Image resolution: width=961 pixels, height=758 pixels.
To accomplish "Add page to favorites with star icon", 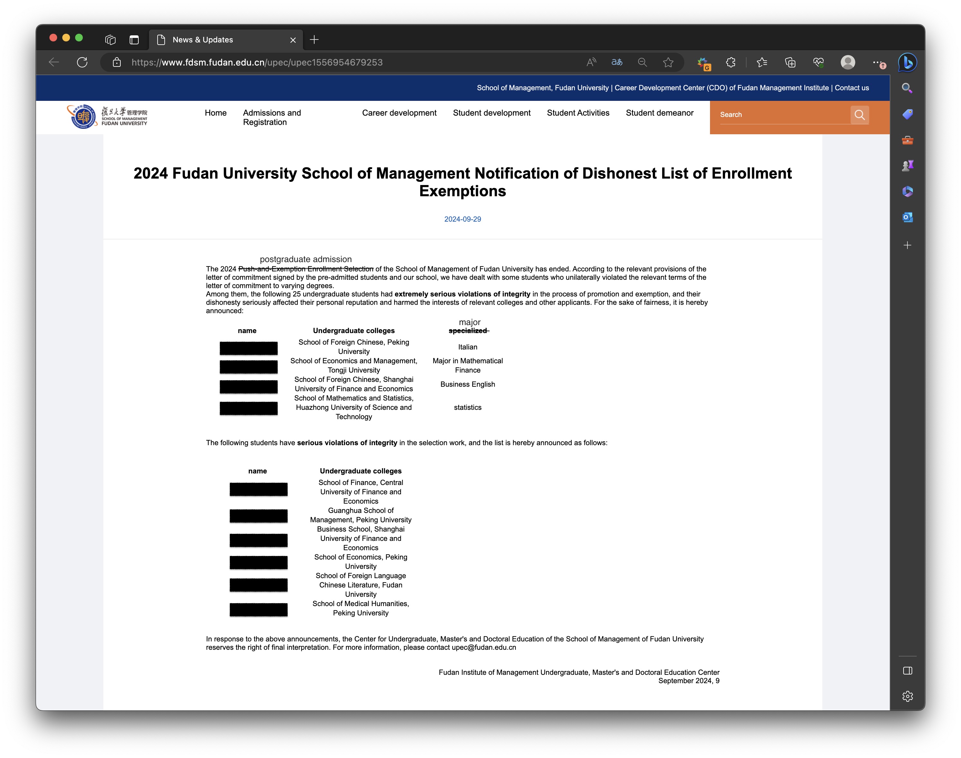I will click(668, 63).
